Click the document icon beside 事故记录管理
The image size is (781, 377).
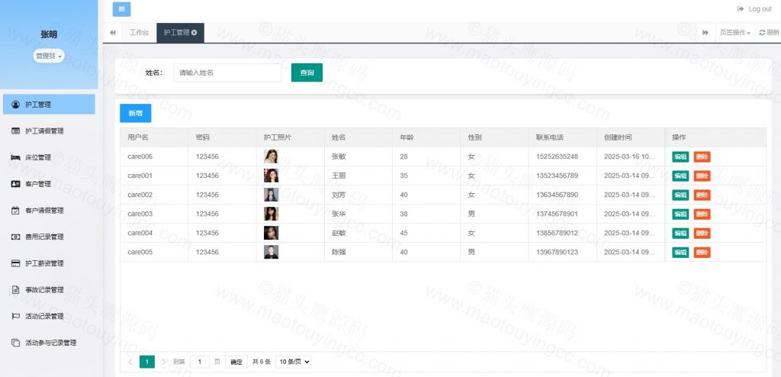click(15, 290)
